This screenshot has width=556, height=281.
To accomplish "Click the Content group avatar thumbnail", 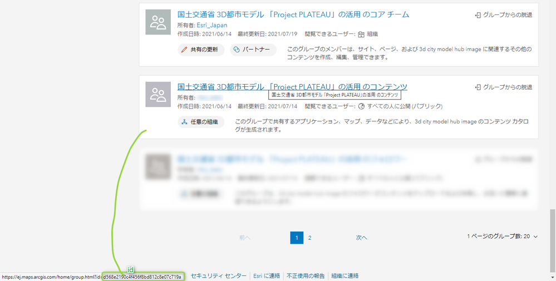I will click(x=158, y=94).
